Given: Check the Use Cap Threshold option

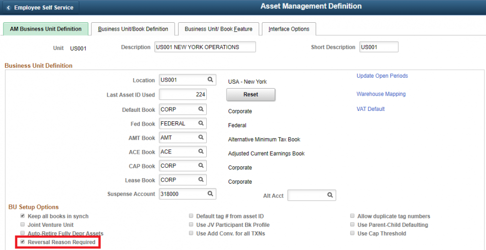Looking at the screenshot, I should coord(352,234).
